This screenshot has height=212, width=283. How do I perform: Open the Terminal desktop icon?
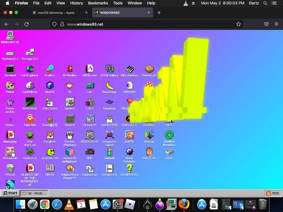coord(10,71)
